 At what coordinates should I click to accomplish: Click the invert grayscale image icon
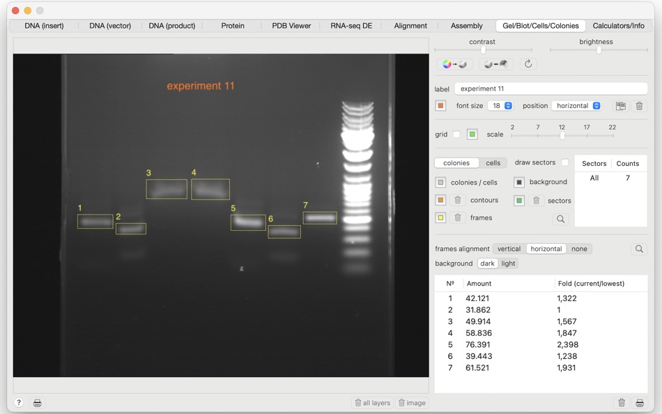pos(495,64)
